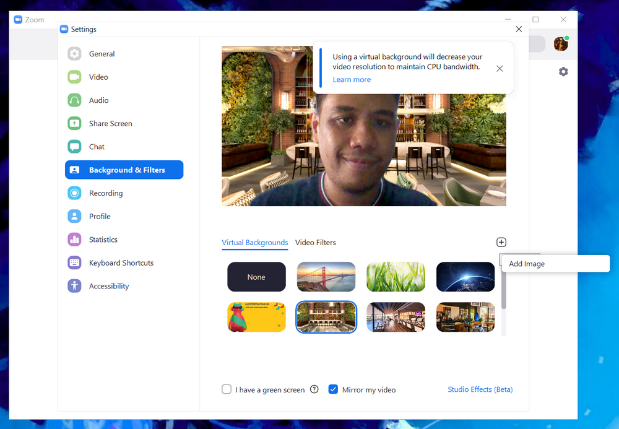Select the Recording icon in sidebar
The image size is (619, 429).
click(74, 193)
